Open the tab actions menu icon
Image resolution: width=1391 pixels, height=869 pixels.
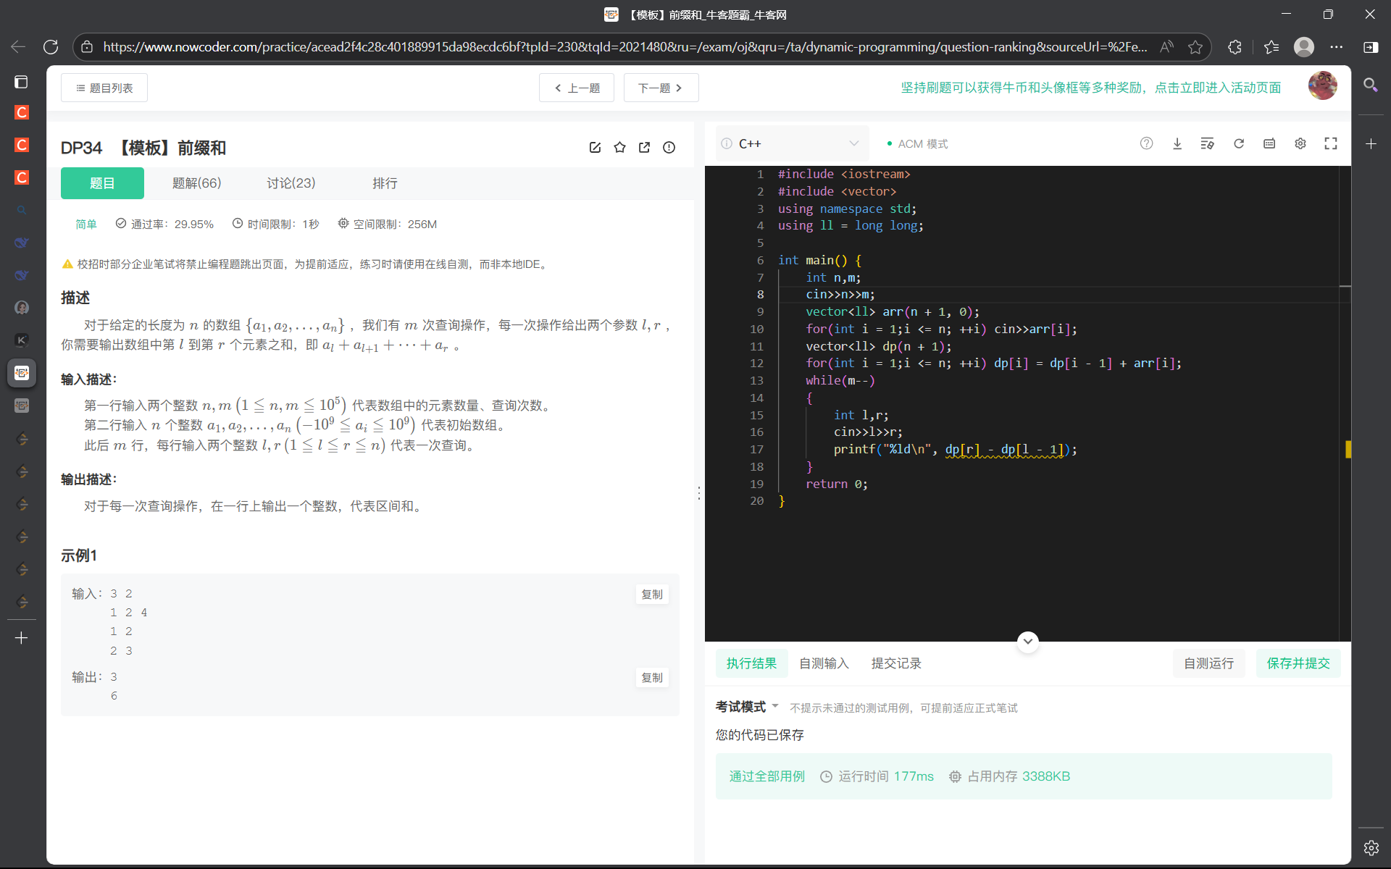(x=21, y=82)
